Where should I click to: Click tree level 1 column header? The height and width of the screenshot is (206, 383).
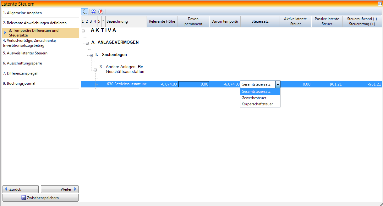83,21
